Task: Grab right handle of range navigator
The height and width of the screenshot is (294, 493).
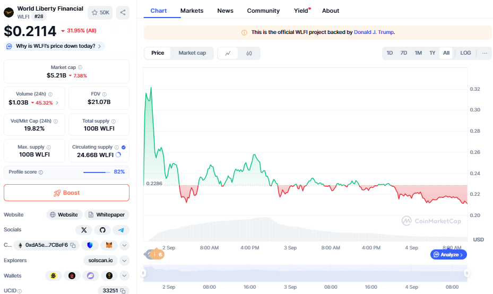Action: 467,273
